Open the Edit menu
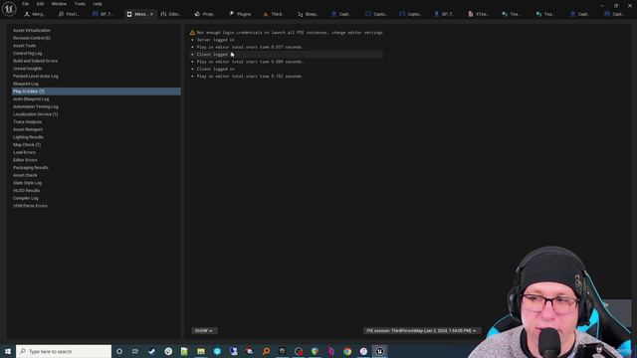The image size is (637, 358). pyautogui.click(x=40, y=4)
